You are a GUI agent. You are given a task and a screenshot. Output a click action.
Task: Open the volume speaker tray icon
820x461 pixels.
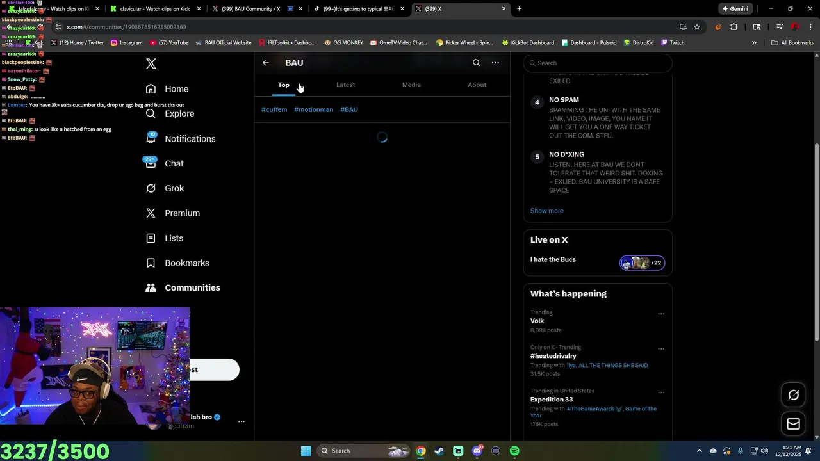764,451
